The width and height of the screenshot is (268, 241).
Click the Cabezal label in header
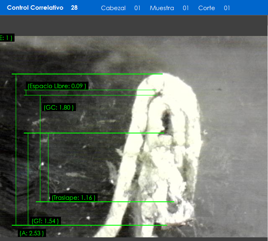[113, 8]
